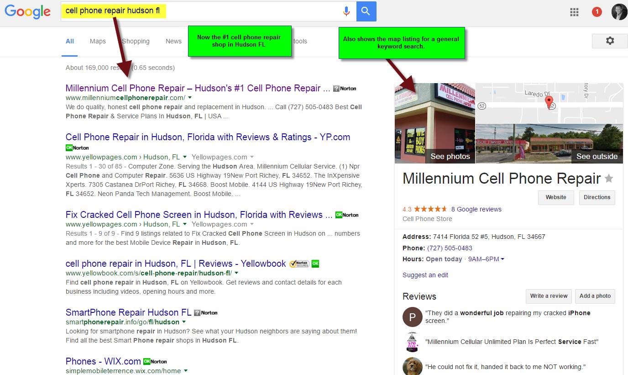Click Norton OK badge beside Phones WIX.com
The height and width of the screenshot is (375, 628).
click(x=155, y=361)
